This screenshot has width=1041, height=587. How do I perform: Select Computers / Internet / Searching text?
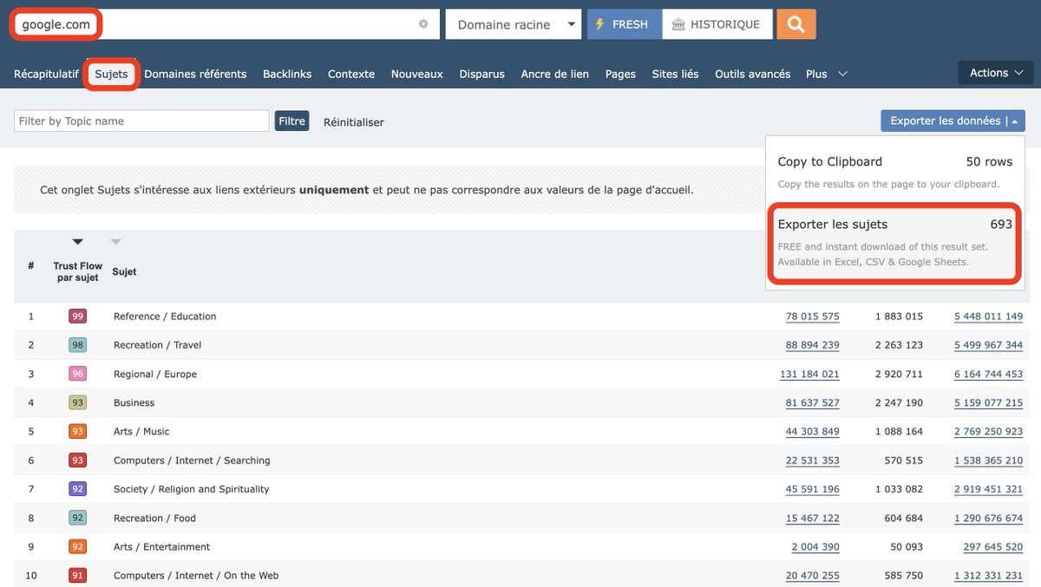pos(192,460)
